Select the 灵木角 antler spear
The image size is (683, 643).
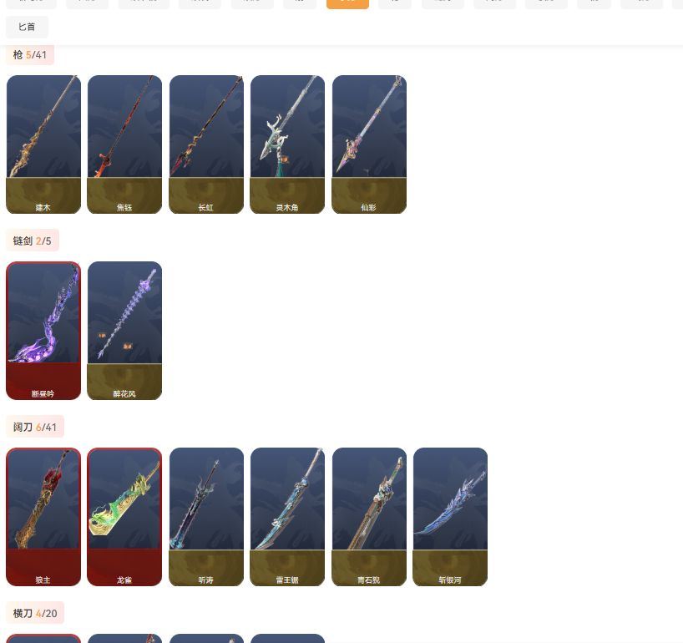click(x=287, y=144)
